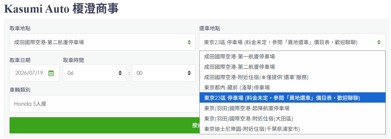The height and width of the screenshot is (139, 391).
Task: Choose 成田國際空港-第一航廈停車場 from the list
Action: 292,56
